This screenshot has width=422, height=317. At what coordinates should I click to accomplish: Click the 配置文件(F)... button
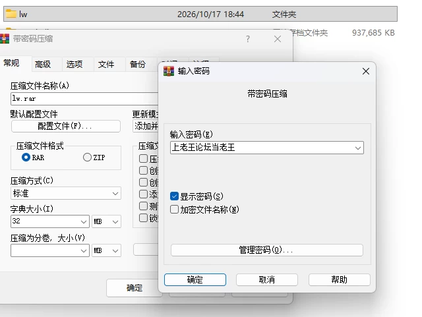coord(66,126)
